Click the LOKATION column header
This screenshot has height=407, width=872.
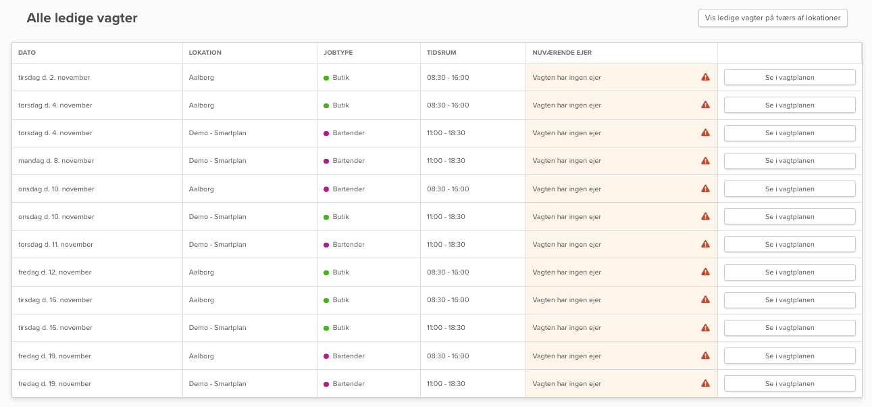pos(205,53)
